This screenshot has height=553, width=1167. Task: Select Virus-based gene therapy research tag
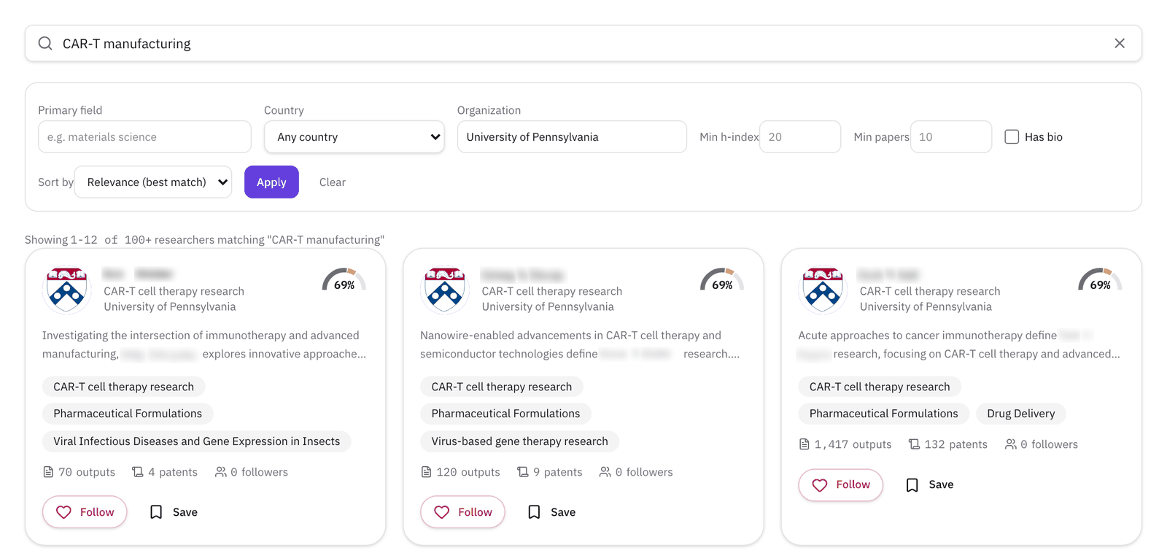click(519, 441)
